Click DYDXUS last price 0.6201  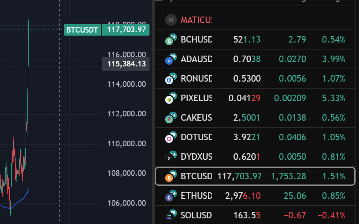point(247,157)
